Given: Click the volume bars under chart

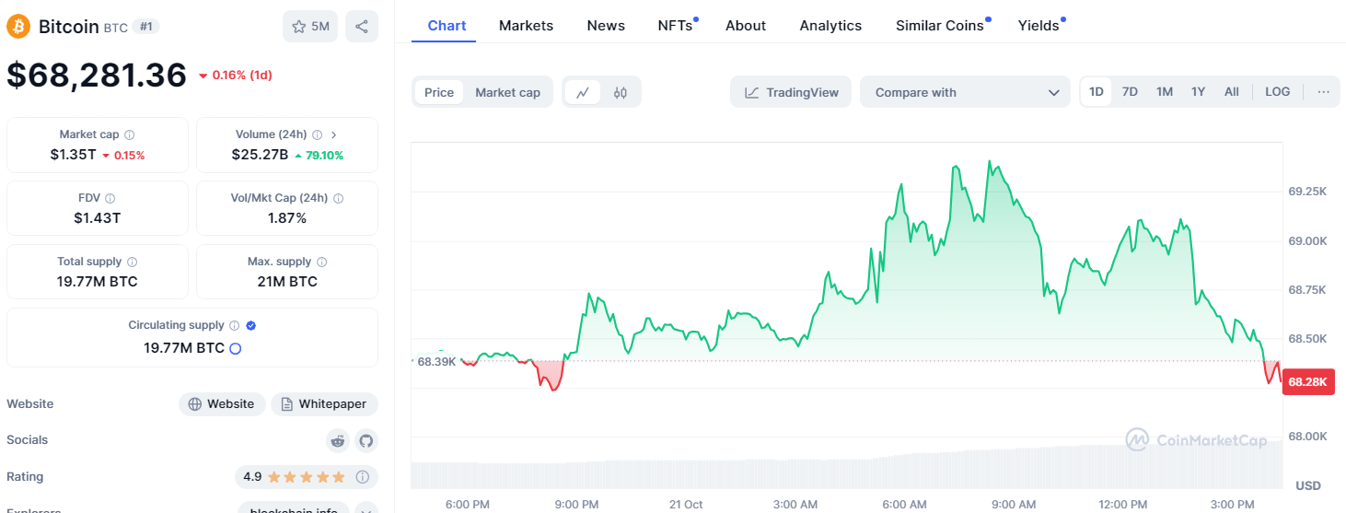Looking at the screenshot, I should coord(846,465).
